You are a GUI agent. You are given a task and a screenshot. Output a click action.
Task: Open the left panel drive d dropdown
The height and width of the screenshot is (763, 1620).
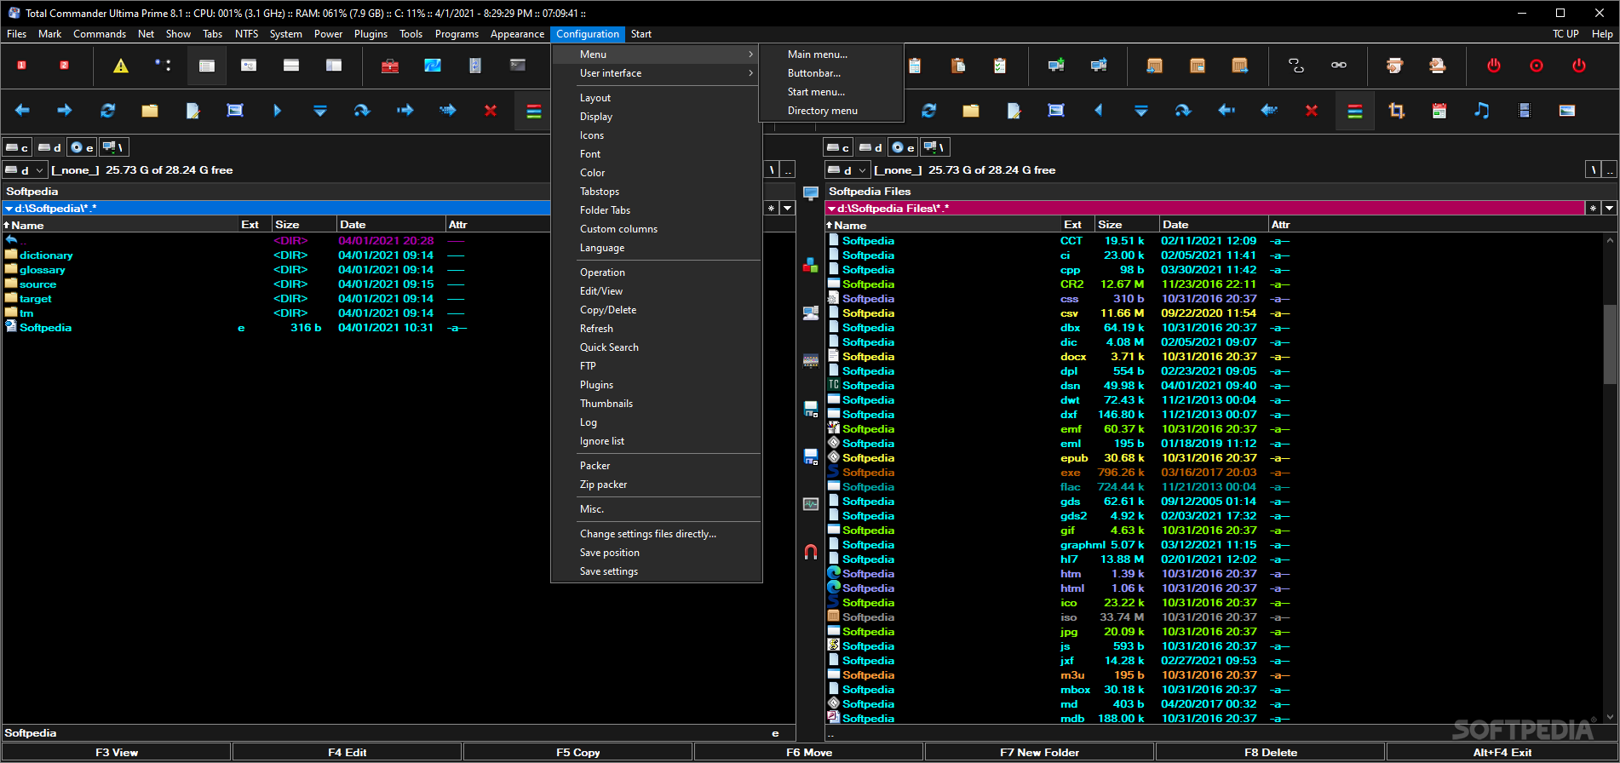[24, 170]
